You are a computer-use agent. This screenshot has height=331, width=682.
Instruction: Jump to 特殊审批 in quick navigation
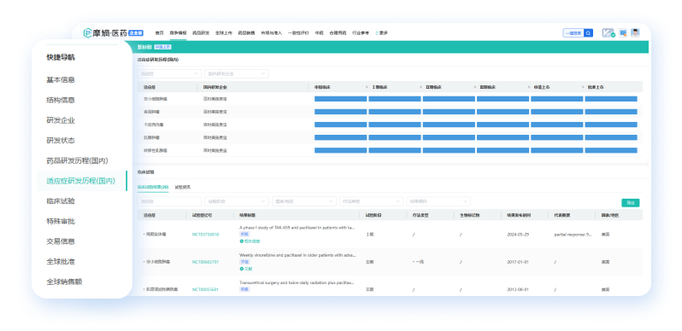pyautogui.click(x=61, y=221)
